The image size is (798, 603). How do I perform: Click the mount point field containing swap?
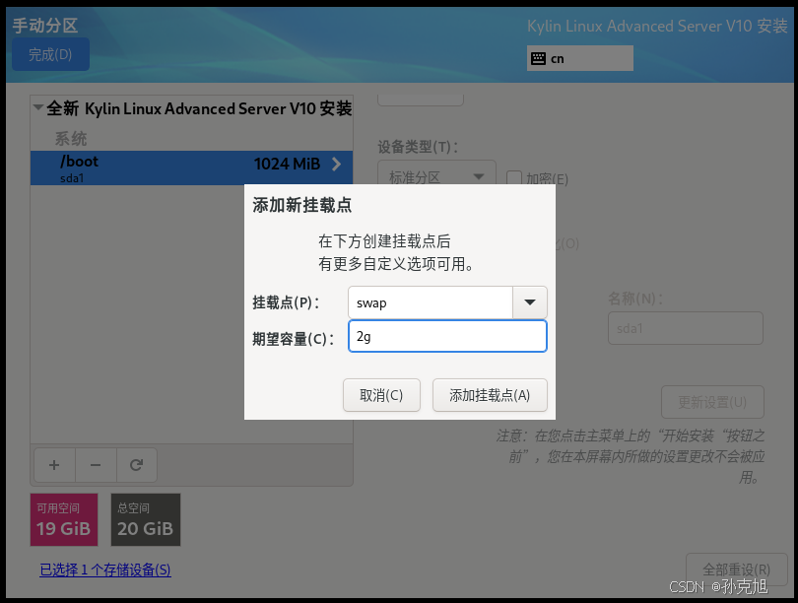click(431, 302)
